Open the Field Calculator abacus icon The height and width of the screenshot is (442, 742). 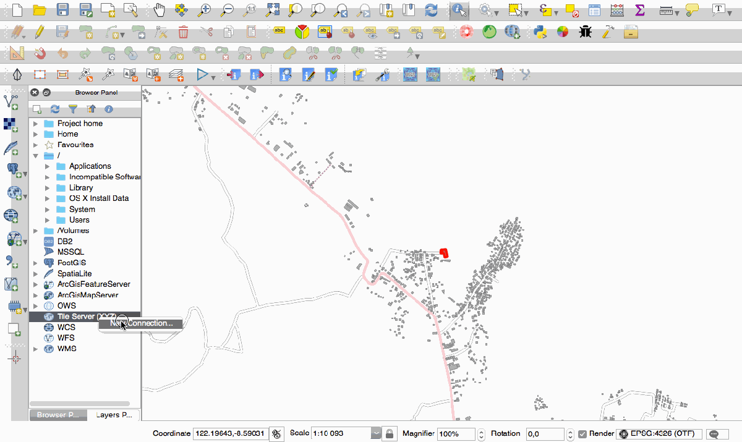click(616, 10)
